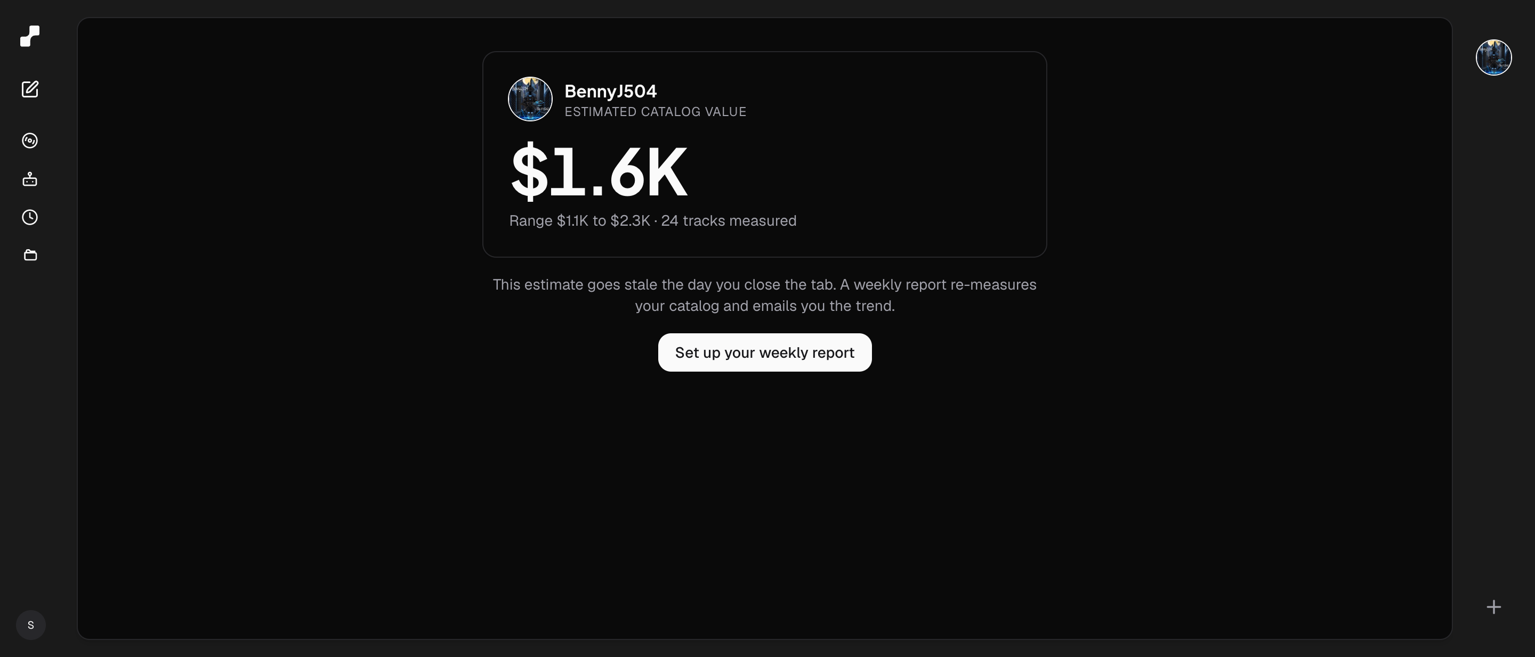
Task: Open the clock history icon
Action: pos(30,217)
